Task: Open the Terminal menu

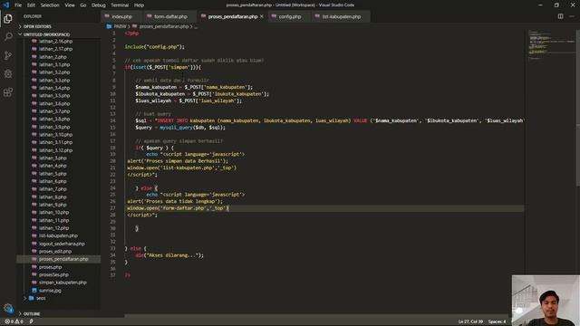Action: coord(120,5)
